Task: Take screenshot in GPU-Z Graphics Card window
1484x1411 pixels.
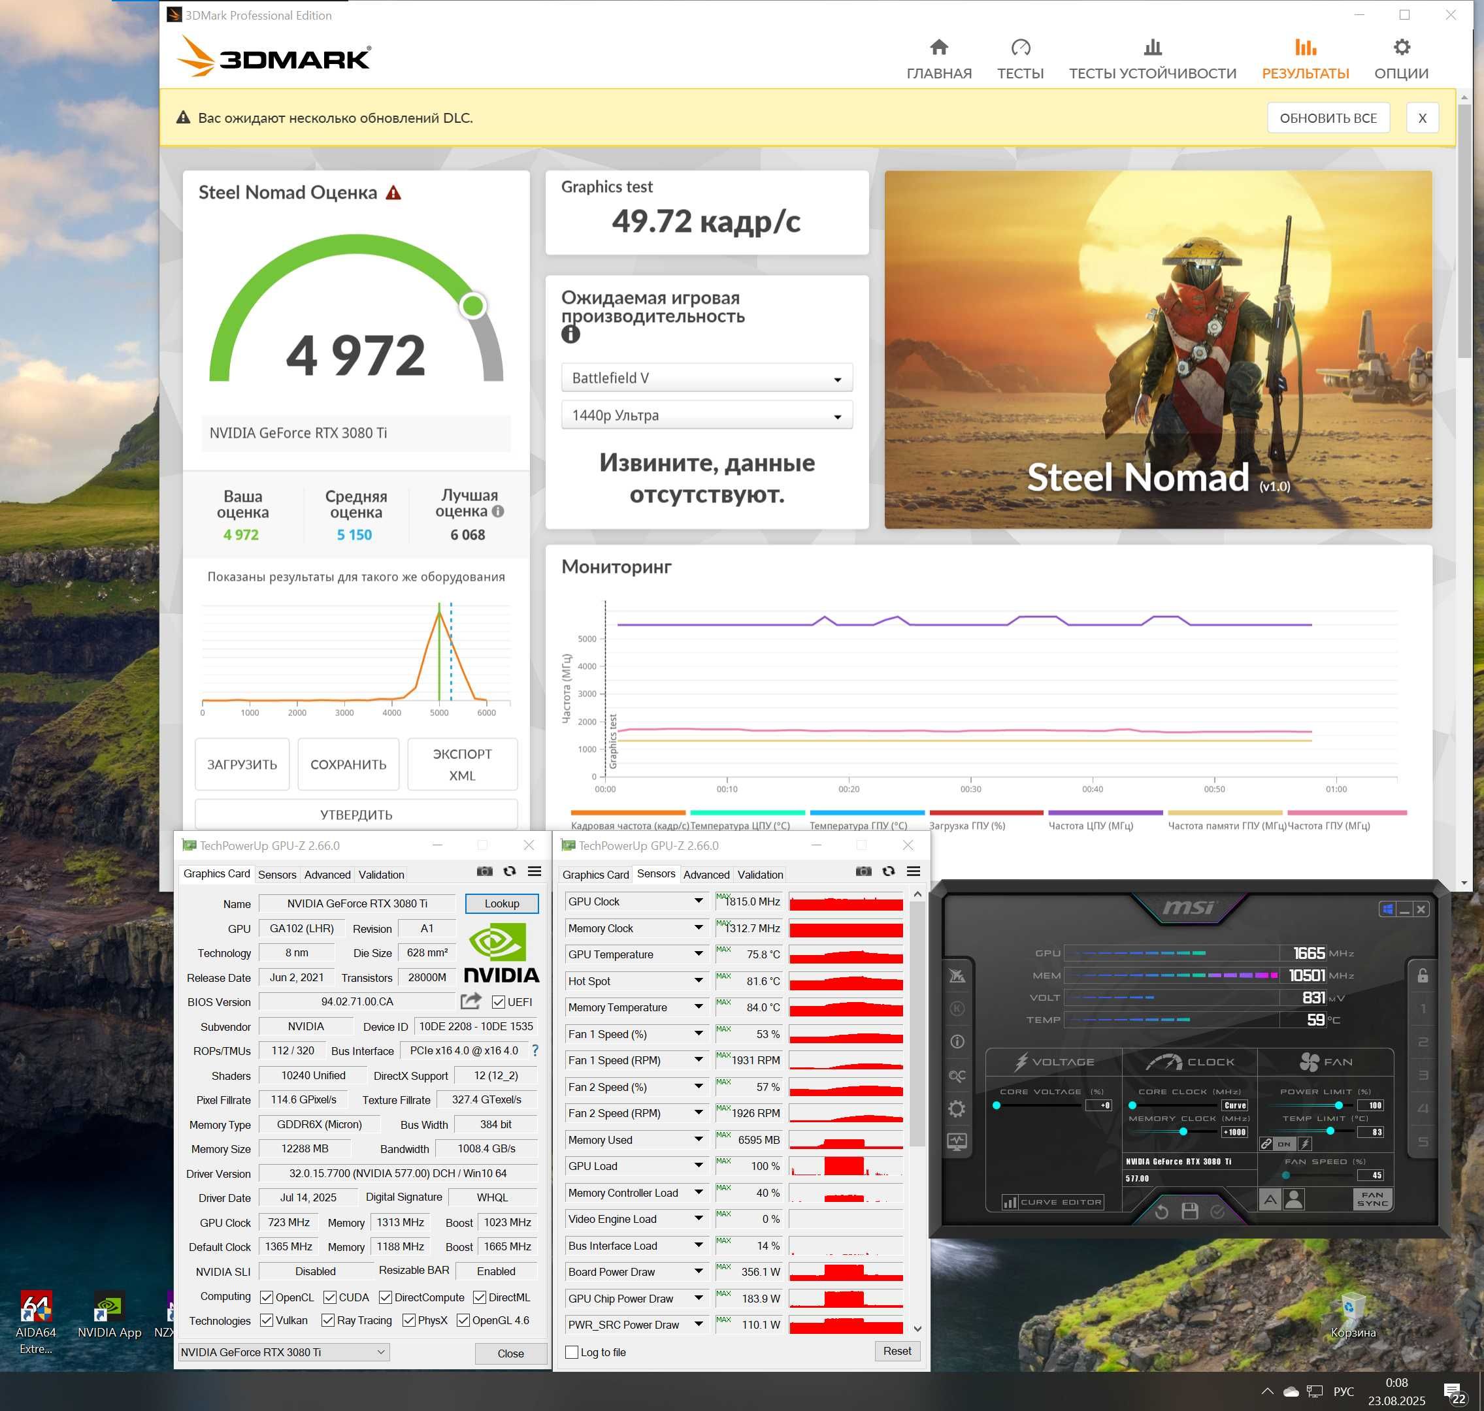Action: pyautogui.click(x=485, y=871)
